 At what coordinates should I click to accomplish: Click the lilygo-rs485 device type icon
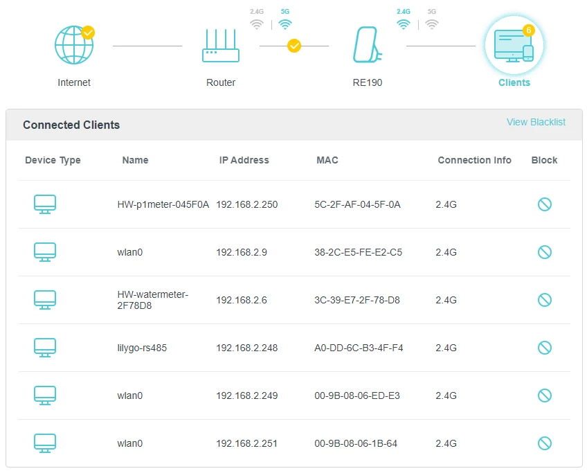(x=45, y=348)
